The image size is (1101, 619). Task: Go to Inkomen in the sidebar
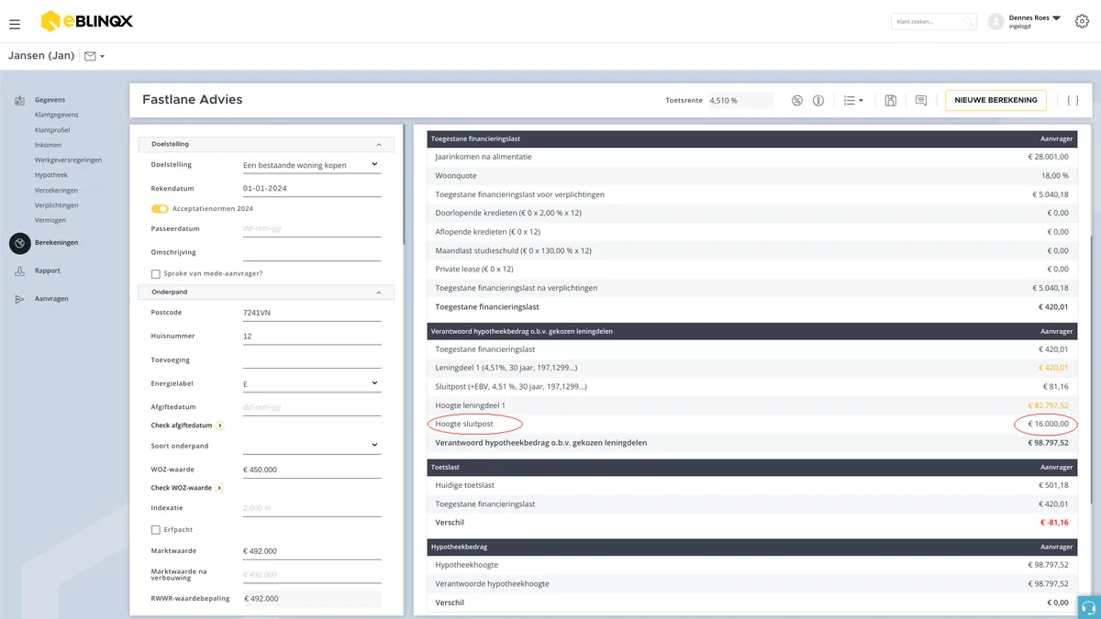49,145
